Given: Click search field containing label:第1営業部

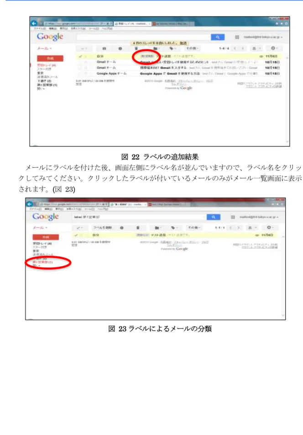Looking at the screenshot, I should click(139, 217).
